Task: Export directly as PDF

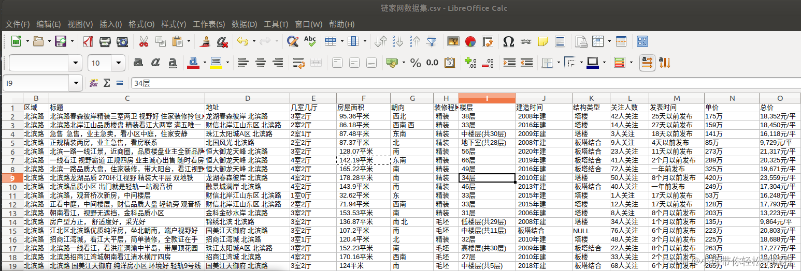Action: click(88, 41)
